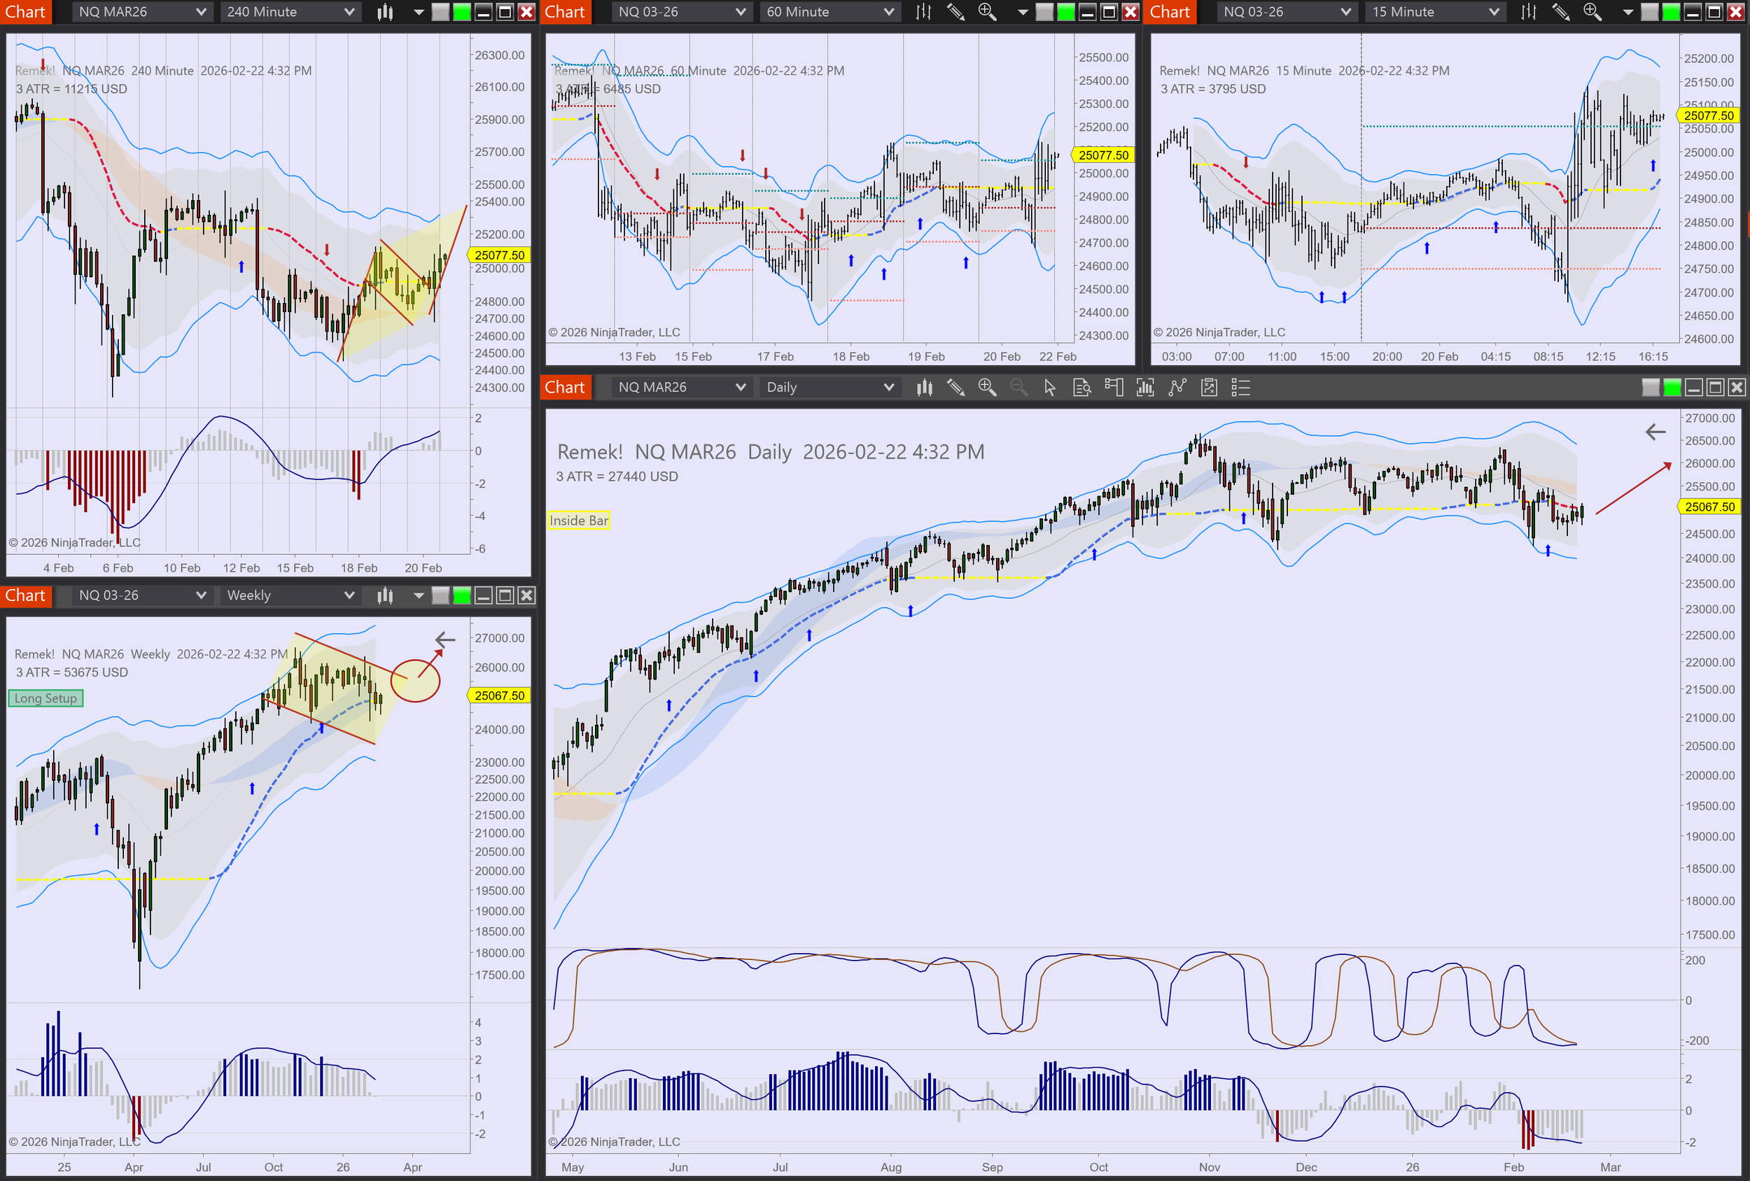This screenshot has width=1750, height=1181.
Task: Click the Chart tab of 60 Minute window
Action: click(565, 12)
